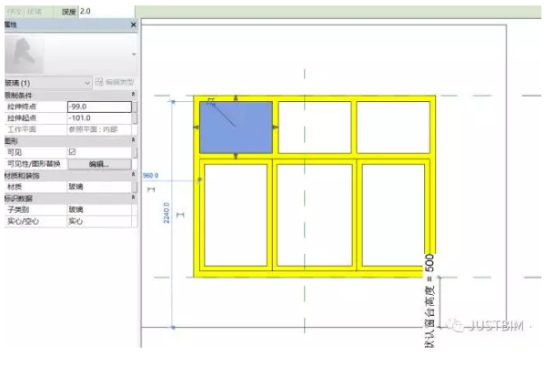This screenshot has width=555, height=365.
Task: Click the 拉伸终点 parameter label
Action: (x=22, y=106)
